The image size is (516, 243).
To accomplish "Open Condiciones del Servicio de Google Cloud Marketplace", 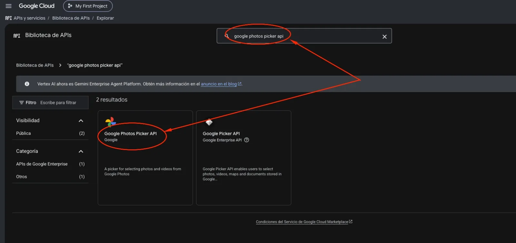I will pyautogui.click(x=302, y=222).
